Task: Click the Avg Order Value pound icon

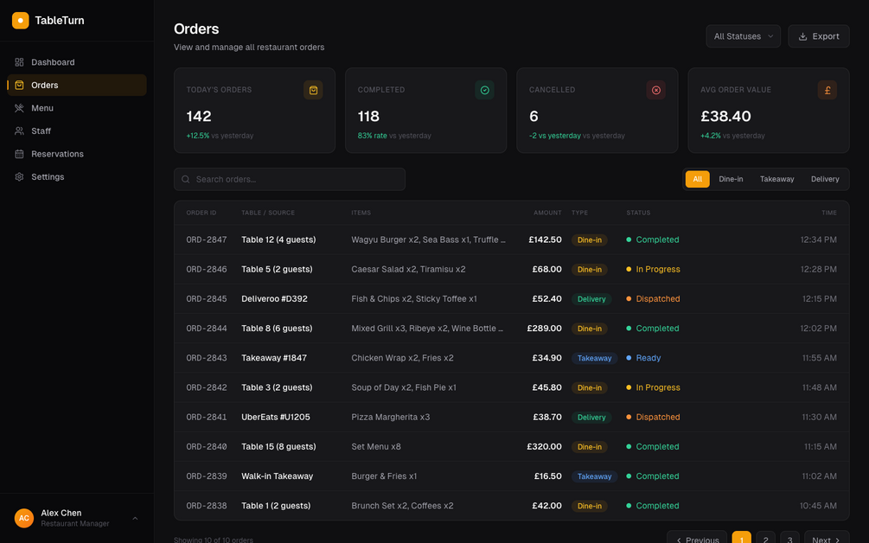Action: 827,90
